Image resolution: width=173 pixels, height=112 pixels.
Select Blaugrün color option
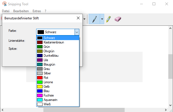point(58,64)
